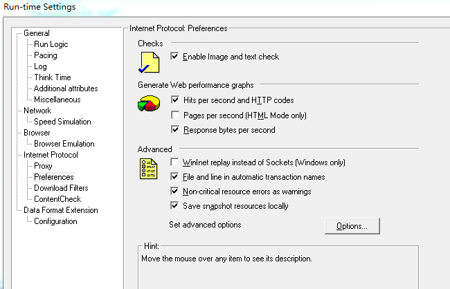The image size is (450, 289).
Task: Uncheck Save snapshot resources locally
Action: click(x=174, y=206)
